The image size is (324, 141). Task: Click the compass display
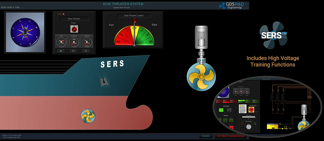click(x=25, y=32)
